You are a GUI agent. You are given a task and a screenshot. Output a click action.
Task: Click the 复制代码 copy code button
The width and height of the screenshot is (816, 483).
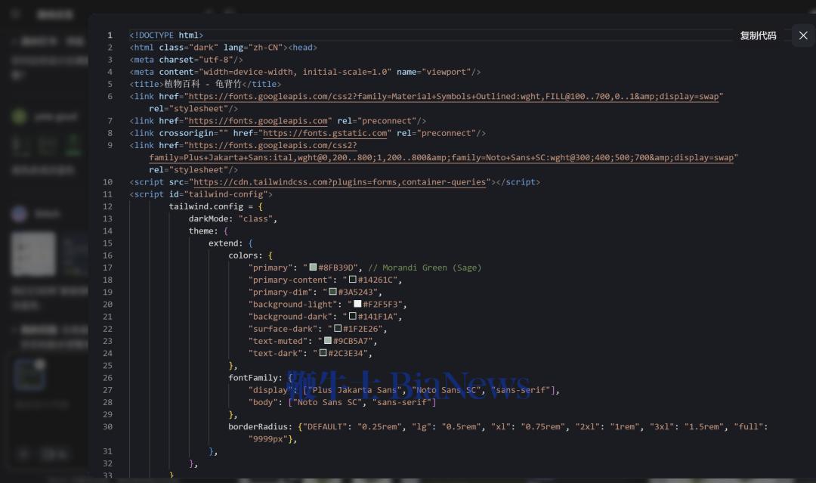pos(758,36)
